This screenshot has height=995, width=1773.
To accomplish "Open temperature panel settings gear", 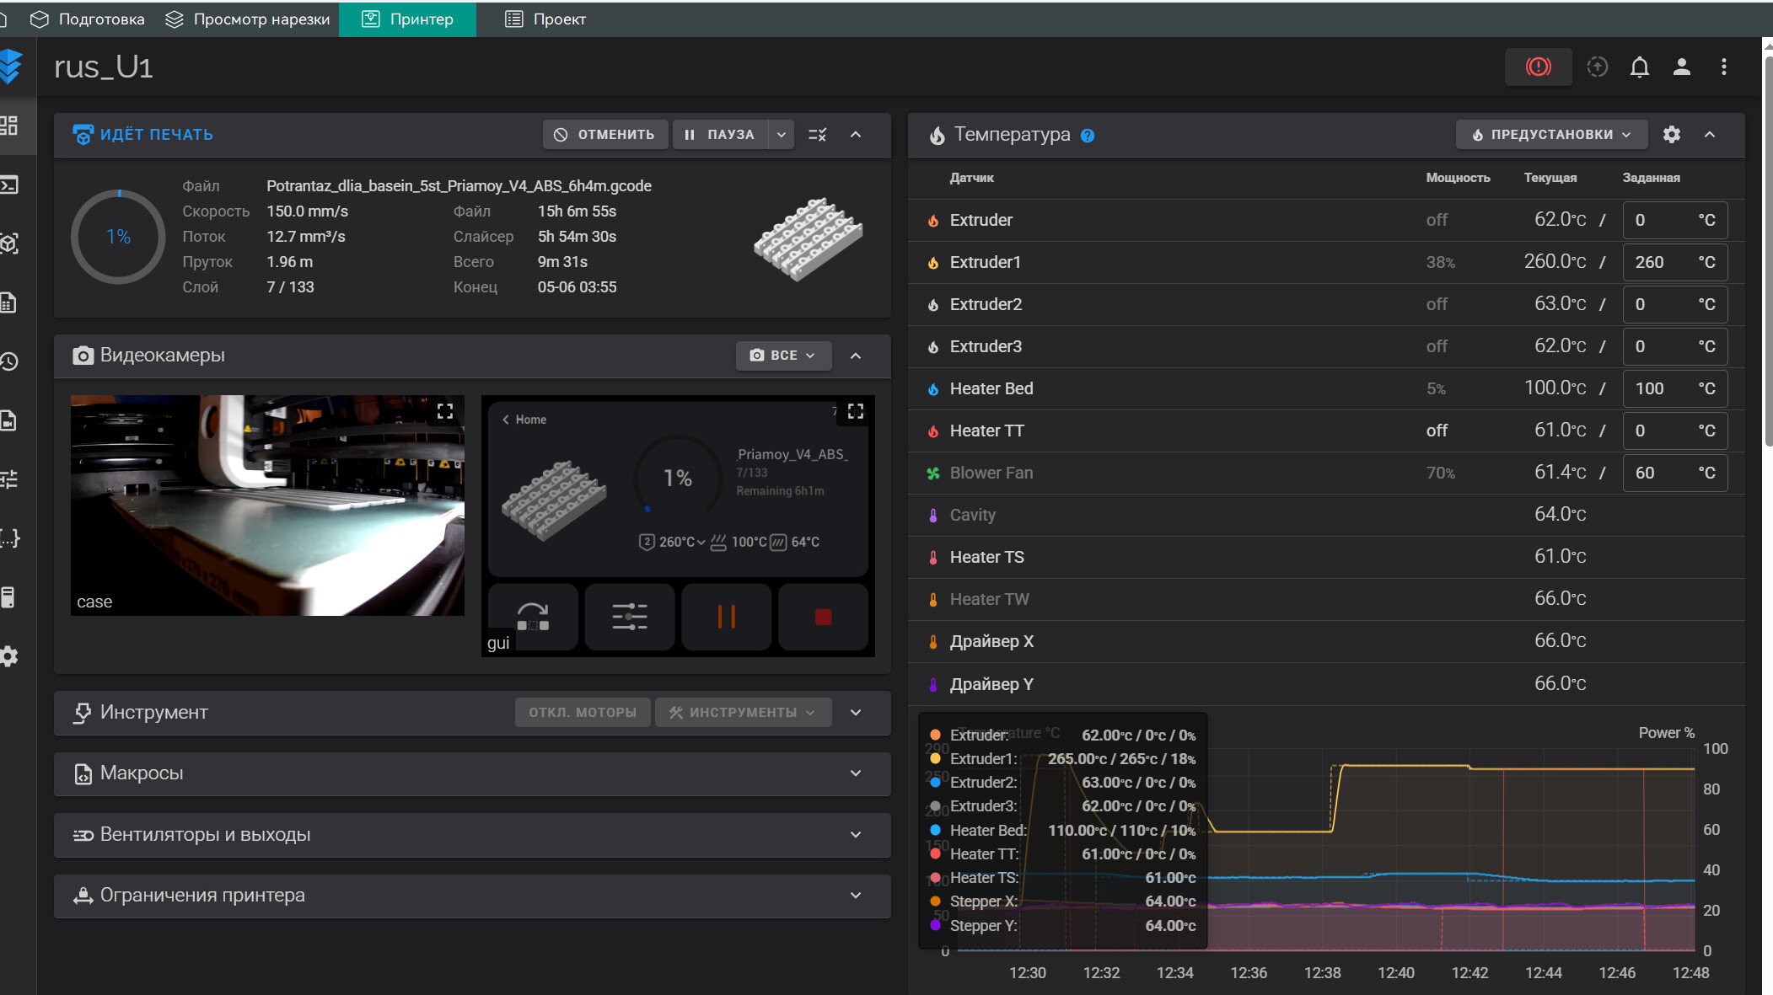I will tap(1671, 135).
